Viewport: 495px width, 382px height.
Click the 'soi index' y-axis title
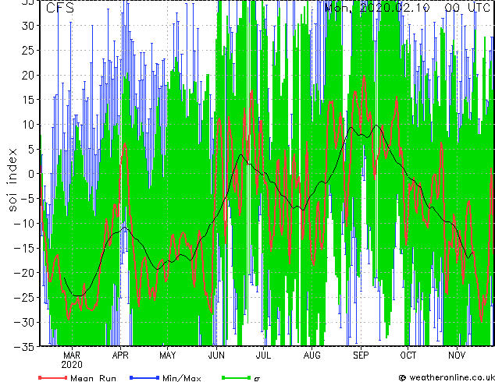[12, 179]
